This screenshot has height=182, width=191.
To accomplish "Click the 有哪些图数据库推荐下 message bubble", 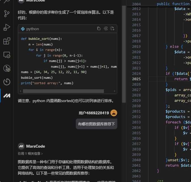I will (96, 124).
